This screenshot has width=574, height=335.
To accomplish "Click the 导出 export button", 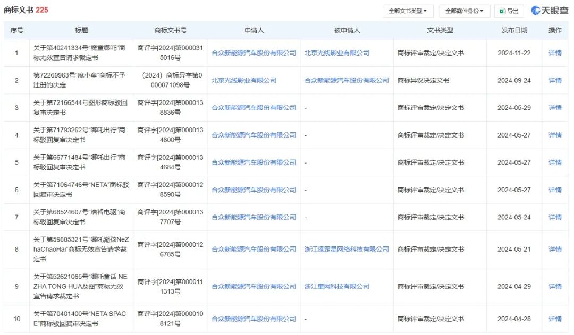I will point(509,11).
